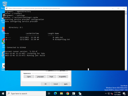Screen dimensions: 128x96
Task: Open the Colors button in Appearance
Action: [x=29, y=77]
